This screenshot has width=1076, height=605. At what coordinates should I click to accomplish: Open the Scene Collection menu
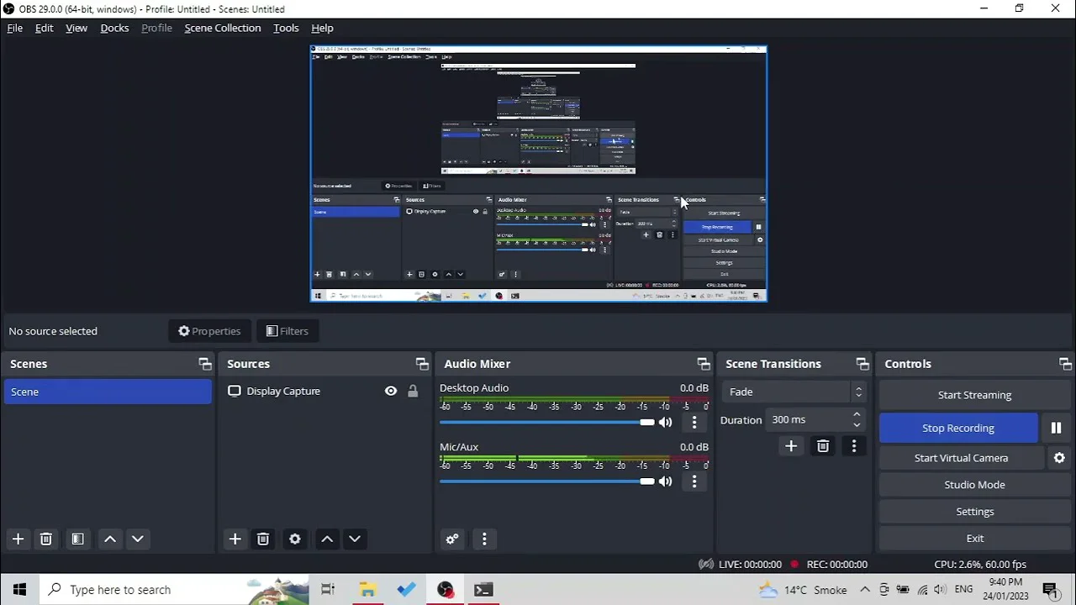coord(222,28)
